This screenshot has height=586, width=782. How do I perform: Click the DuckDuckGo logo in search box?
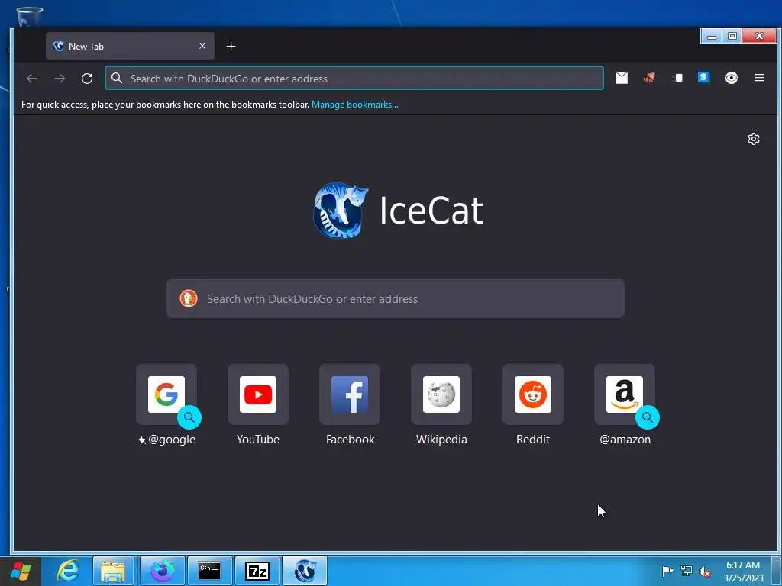tap(189, 298)
